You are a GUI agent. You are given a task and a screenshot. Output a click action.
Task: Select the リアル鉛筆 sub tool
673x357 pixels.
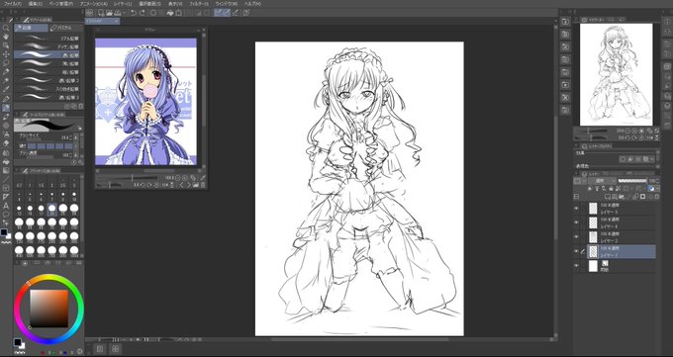point(47,39)
